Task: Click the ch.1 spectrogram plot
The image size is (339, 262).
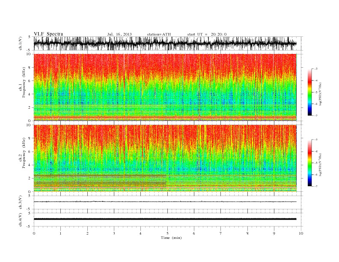Action: click(x=165, y=87)
